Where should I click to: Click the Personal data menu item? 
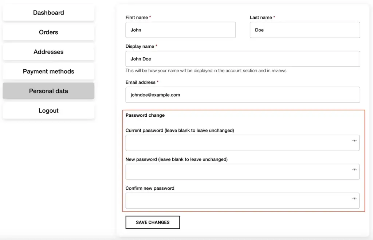tap(48, 91)
